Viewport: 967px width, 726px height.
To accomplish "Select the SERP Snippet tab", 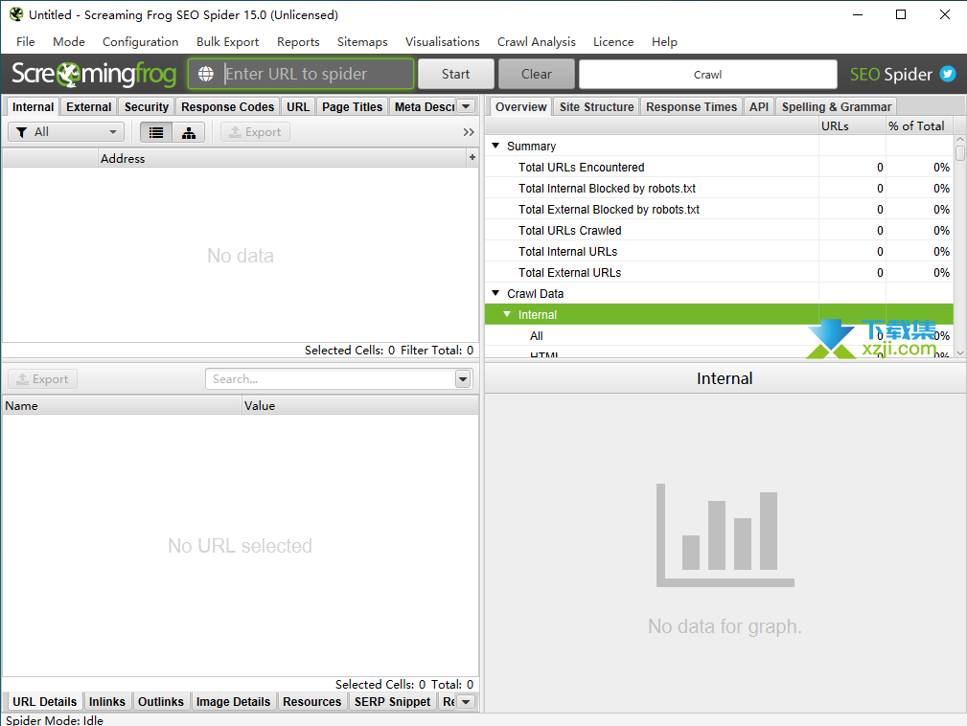I will pos(392,702).
